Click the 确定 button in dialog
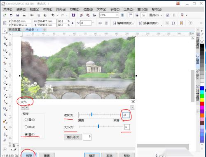206x157 pixels. pos(92,155)
